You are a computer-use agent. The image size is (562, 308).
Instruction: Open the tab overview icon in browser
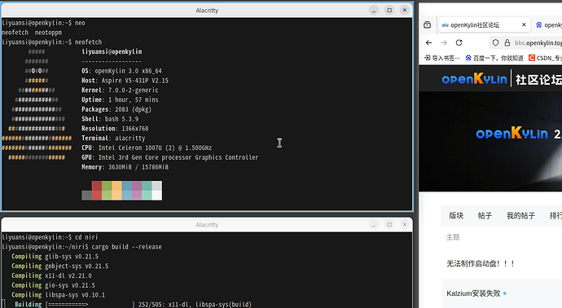click(x=428, y=24)
